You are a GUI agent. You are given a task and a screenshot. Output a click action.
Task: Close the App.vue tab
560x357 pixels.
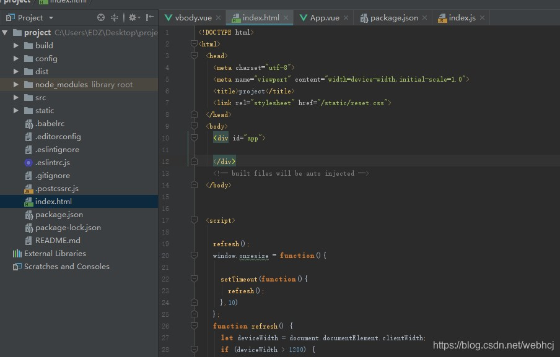pyautogui.click(x=346, y=18)
